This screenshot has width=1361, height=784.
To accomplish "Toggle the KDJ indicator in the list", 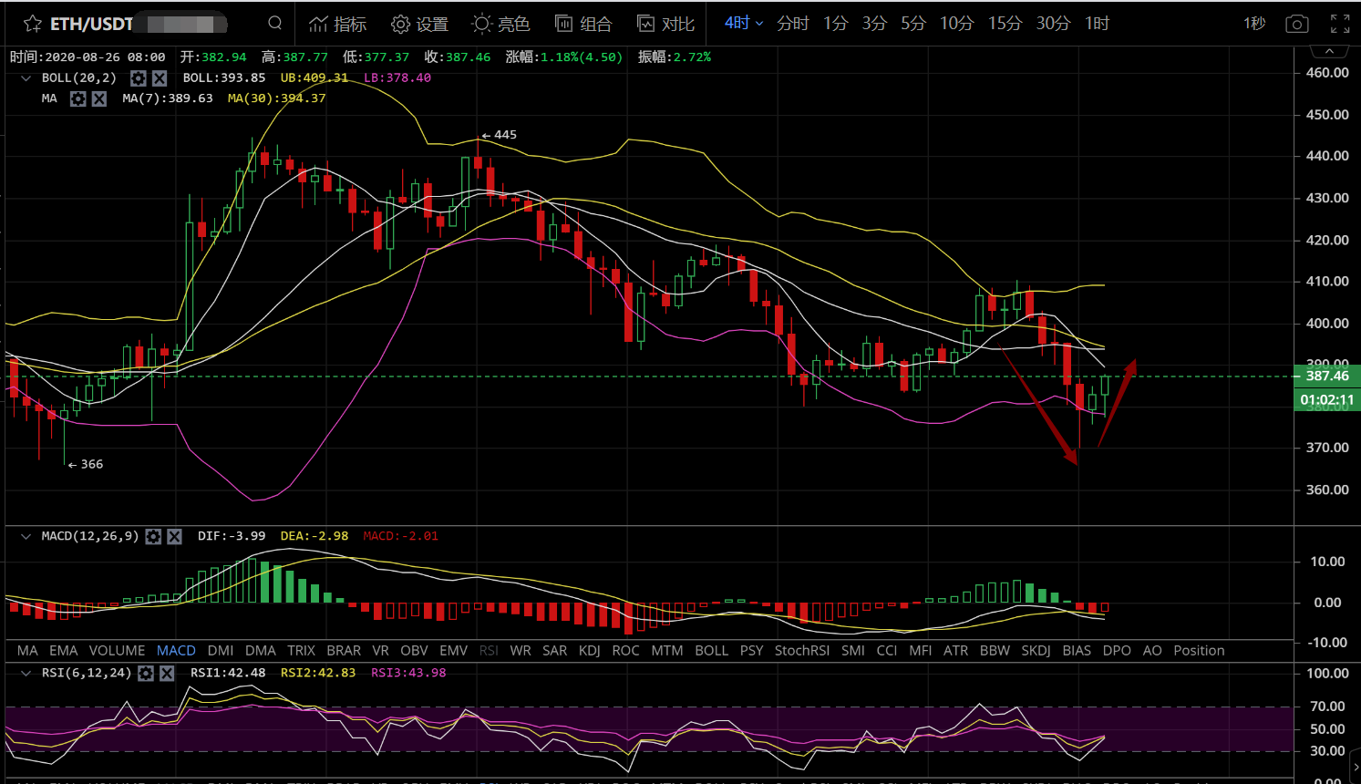I will click(589, 650).
